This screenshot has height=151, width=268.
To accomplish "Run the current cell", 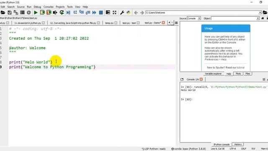I will [42, 13].
